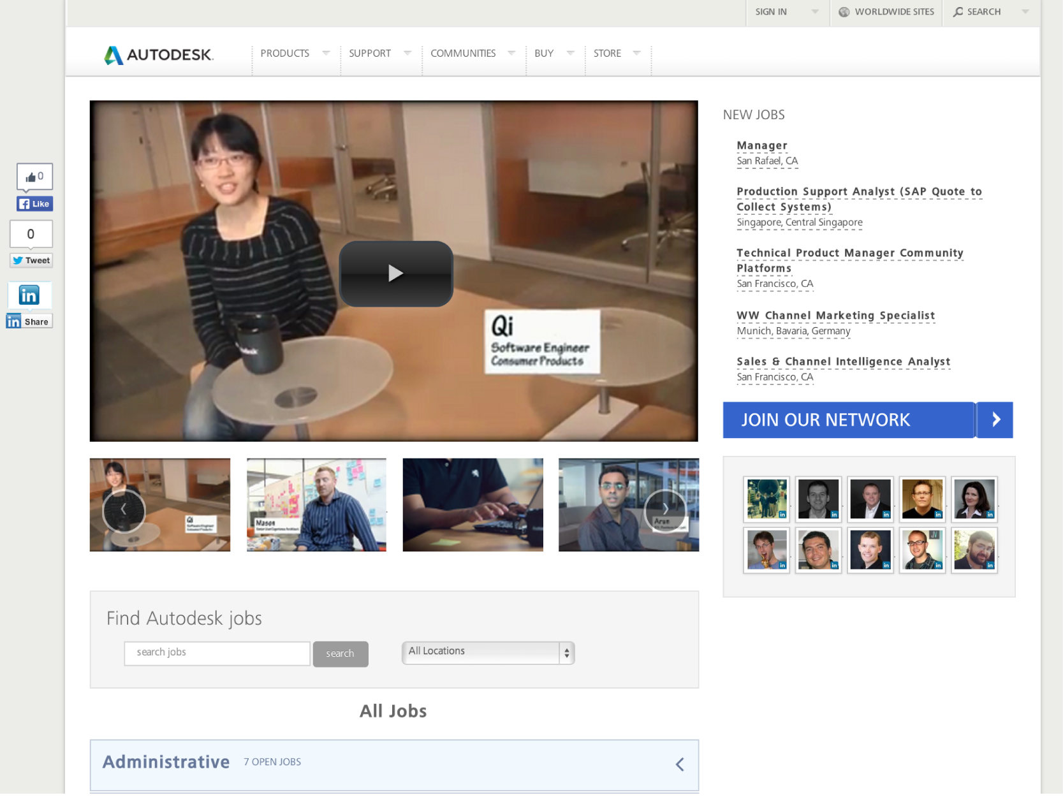Expand the Search dropdown arrow
This screenshot has height=797, width=1063.
click(1025, 11)
